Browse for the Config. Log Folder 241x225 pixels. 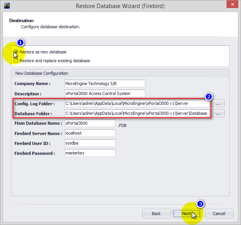218,103
